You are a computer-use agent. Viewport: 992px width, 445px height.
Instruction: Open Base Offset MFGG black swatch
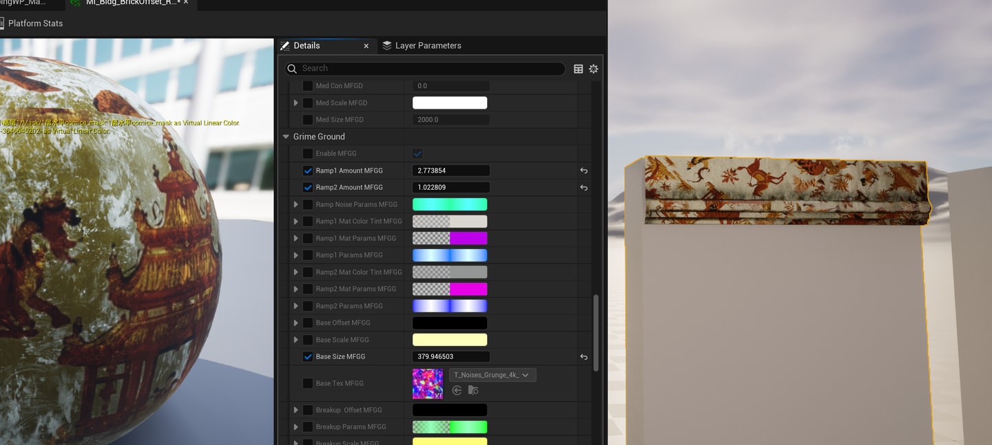tap(450, 323)
